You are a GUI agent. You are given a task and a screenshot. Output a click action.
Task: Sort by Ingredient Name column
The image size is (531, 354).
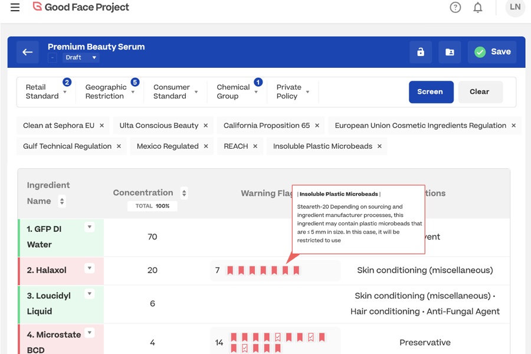click(x=61, y=201)
